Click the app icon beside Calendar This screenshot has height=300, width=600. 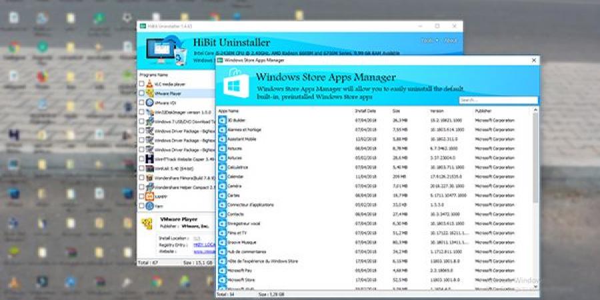click(222, 177)
